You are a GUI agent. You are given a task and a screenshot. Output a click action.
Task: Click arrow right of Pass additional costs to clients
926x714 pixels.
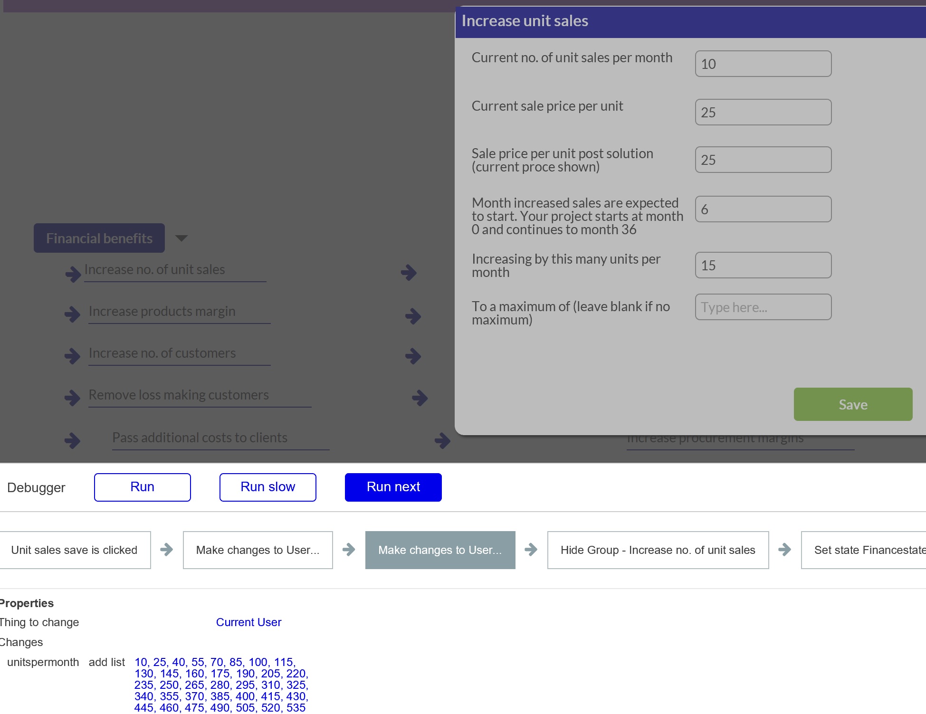442,440
